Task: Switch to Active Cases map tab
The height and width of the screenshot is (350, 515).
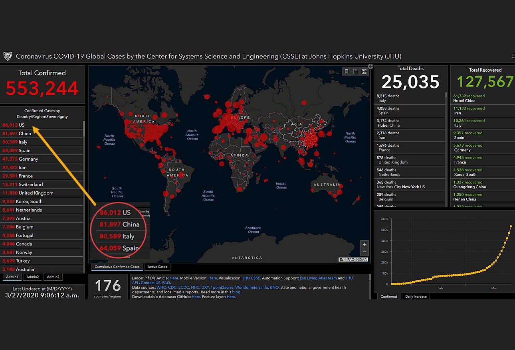Action: point(157,267)
